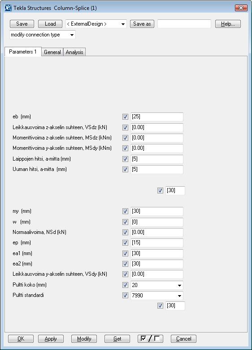Switch to the Analysis tab
The image size is (252, 350).
pyautogui.click(x=74, y=52)
